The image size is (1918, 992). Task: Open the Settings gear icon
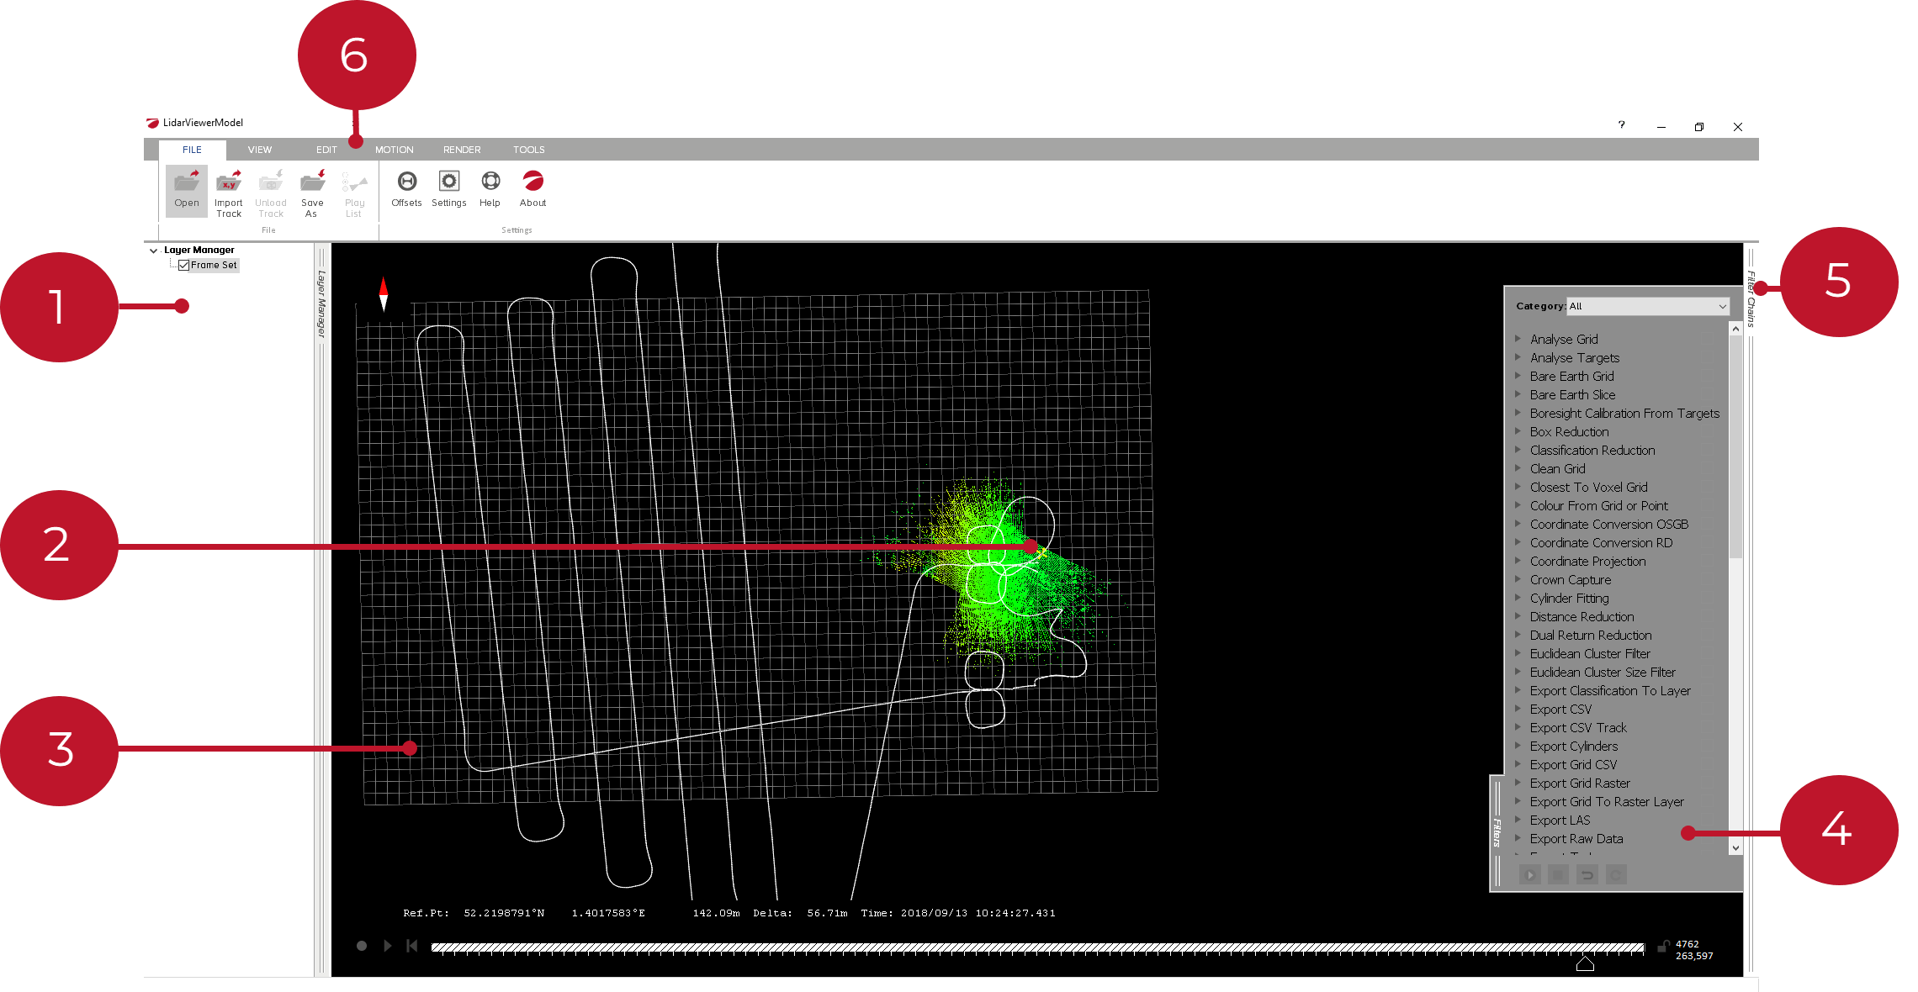pyautogui.click(x=449, y=182)
